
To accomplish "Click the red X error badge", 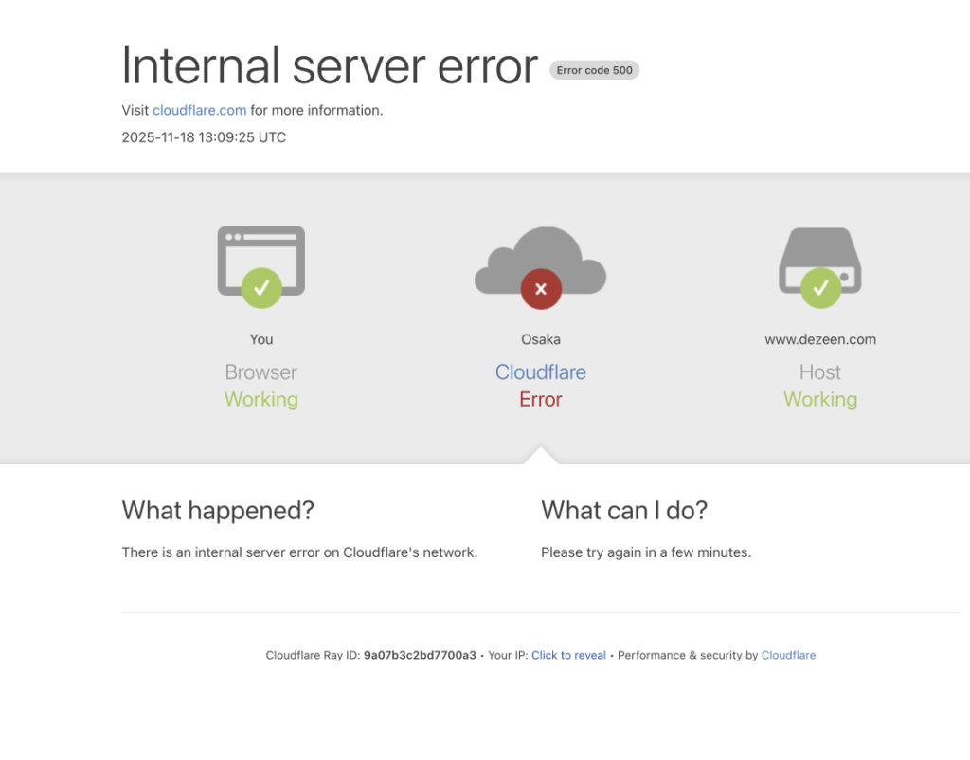I will pos(541,288).
